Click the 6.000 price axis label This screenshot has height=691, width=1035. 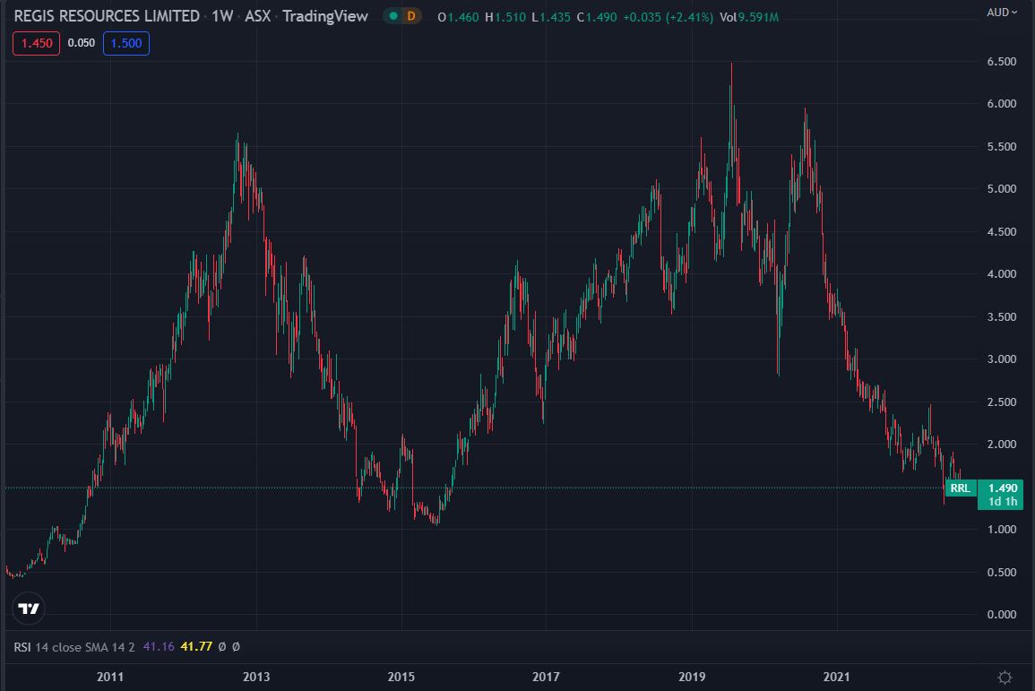pyautogui.click(x=1001, y=104)
